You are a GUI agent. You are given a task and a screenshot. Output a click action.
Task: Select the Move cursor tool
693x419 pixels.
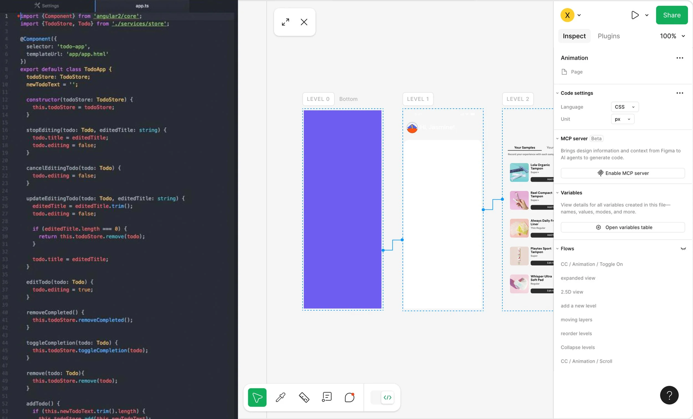[257, 397]
